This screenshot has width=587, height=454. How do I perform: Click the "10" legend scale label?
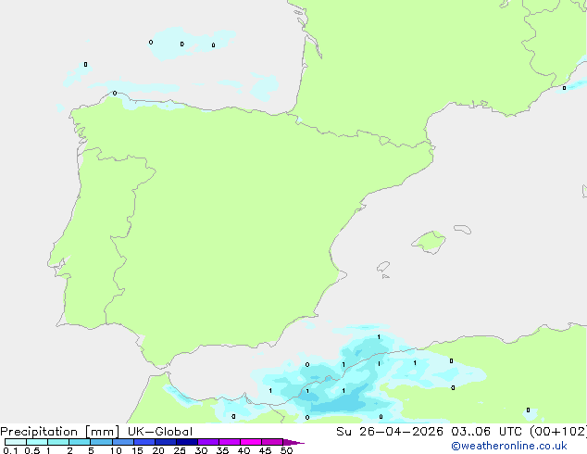pyautogui.click(x=116, y=450)
